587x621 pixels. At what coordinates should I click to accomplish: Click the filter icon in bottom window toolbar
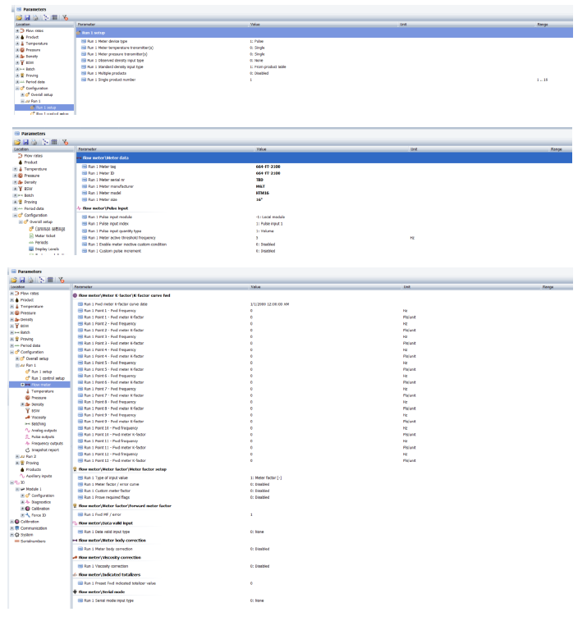[x=61, y=280]
